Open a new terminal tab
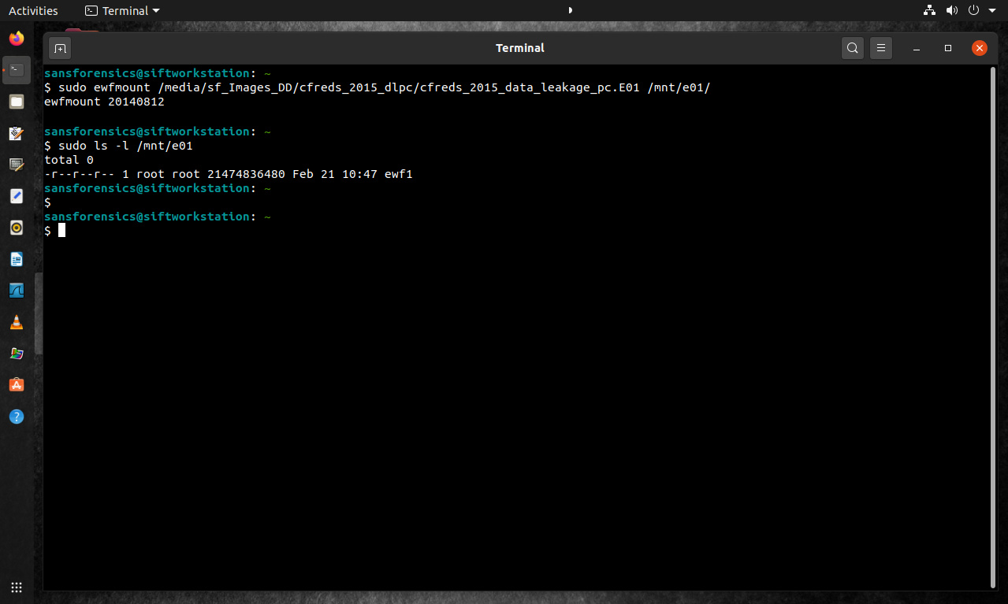This screenshot has height=604, width=1008. [x=60, y=48]
